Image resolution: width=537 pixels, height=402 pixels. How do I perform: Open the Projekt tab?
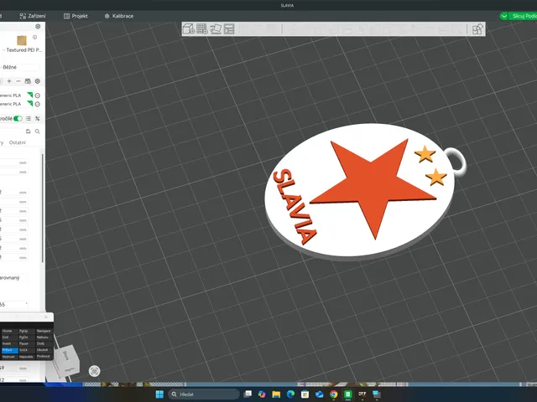pyautogui.click(x=76, y=16)
